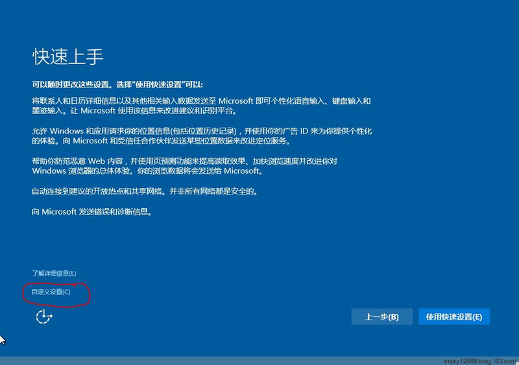Open 自定义设置(C) custom settings link
Image resolution: width=519 pixels, height=365 pixels.
(51, 292)
